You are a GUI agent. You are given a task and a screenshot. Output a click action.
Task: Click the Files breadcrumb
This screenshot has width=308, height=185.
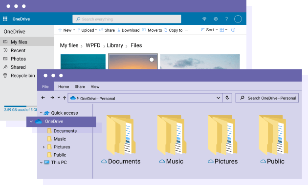(136, 45)
